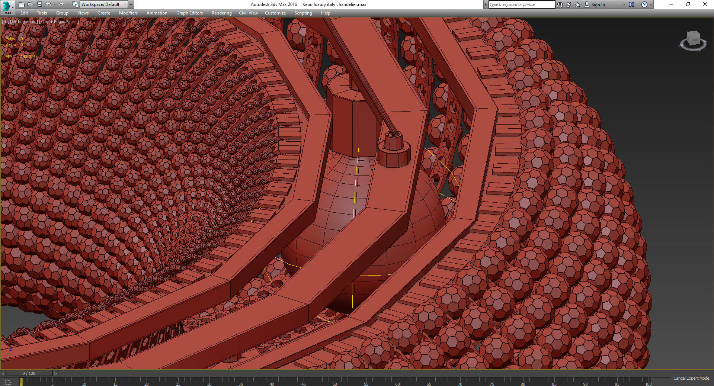Open the Tools menu

pos(42,13)
